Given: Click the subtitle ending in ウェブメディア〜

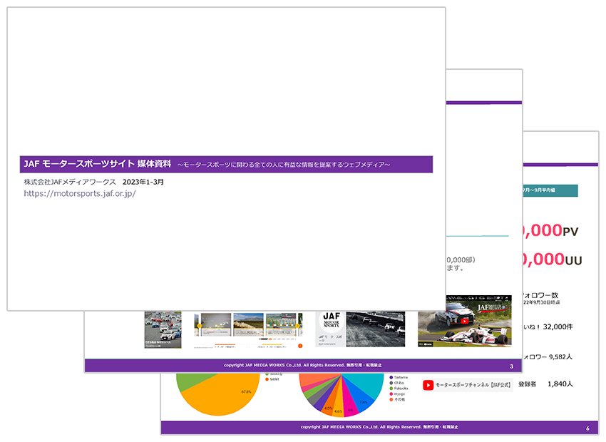Looking at the screenshot, I should coord(284,165).
